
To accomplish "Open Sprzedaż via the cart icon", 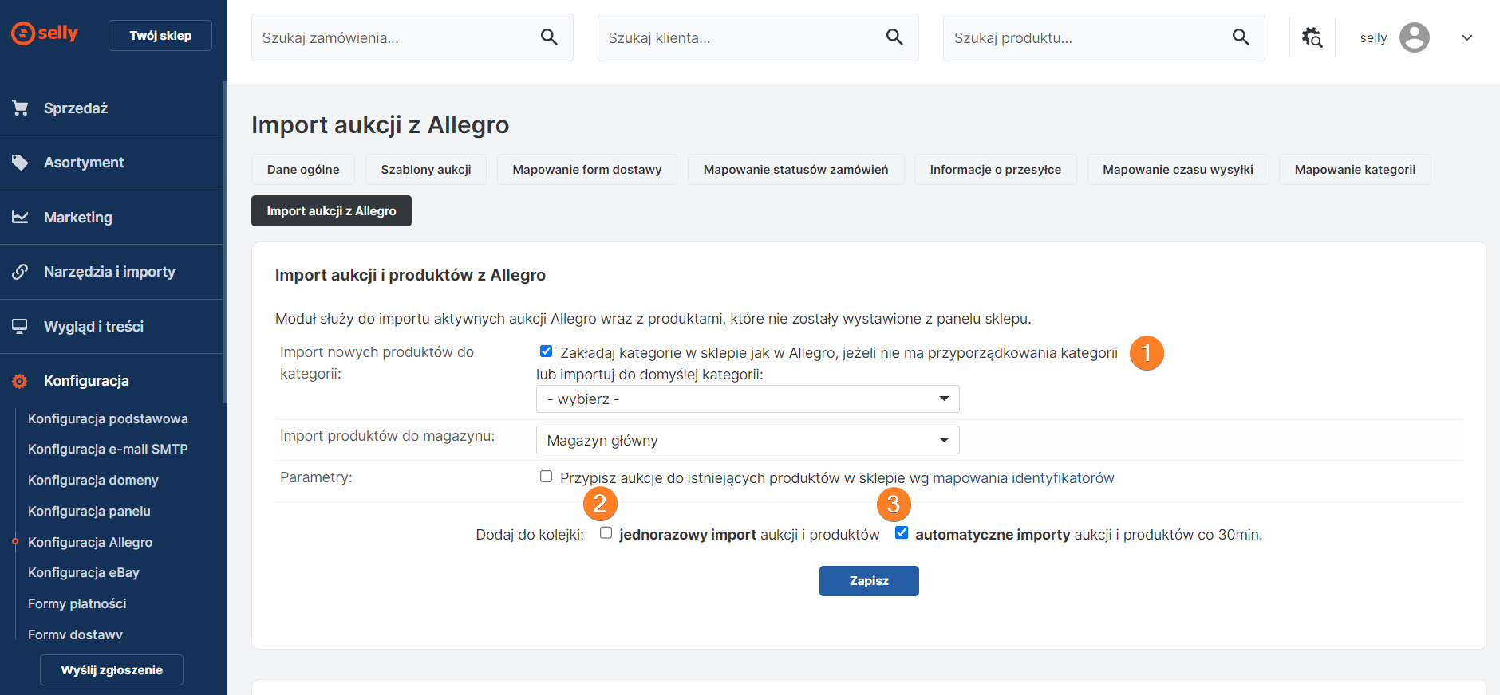I will pyautogui.click(x=20, y=108).
